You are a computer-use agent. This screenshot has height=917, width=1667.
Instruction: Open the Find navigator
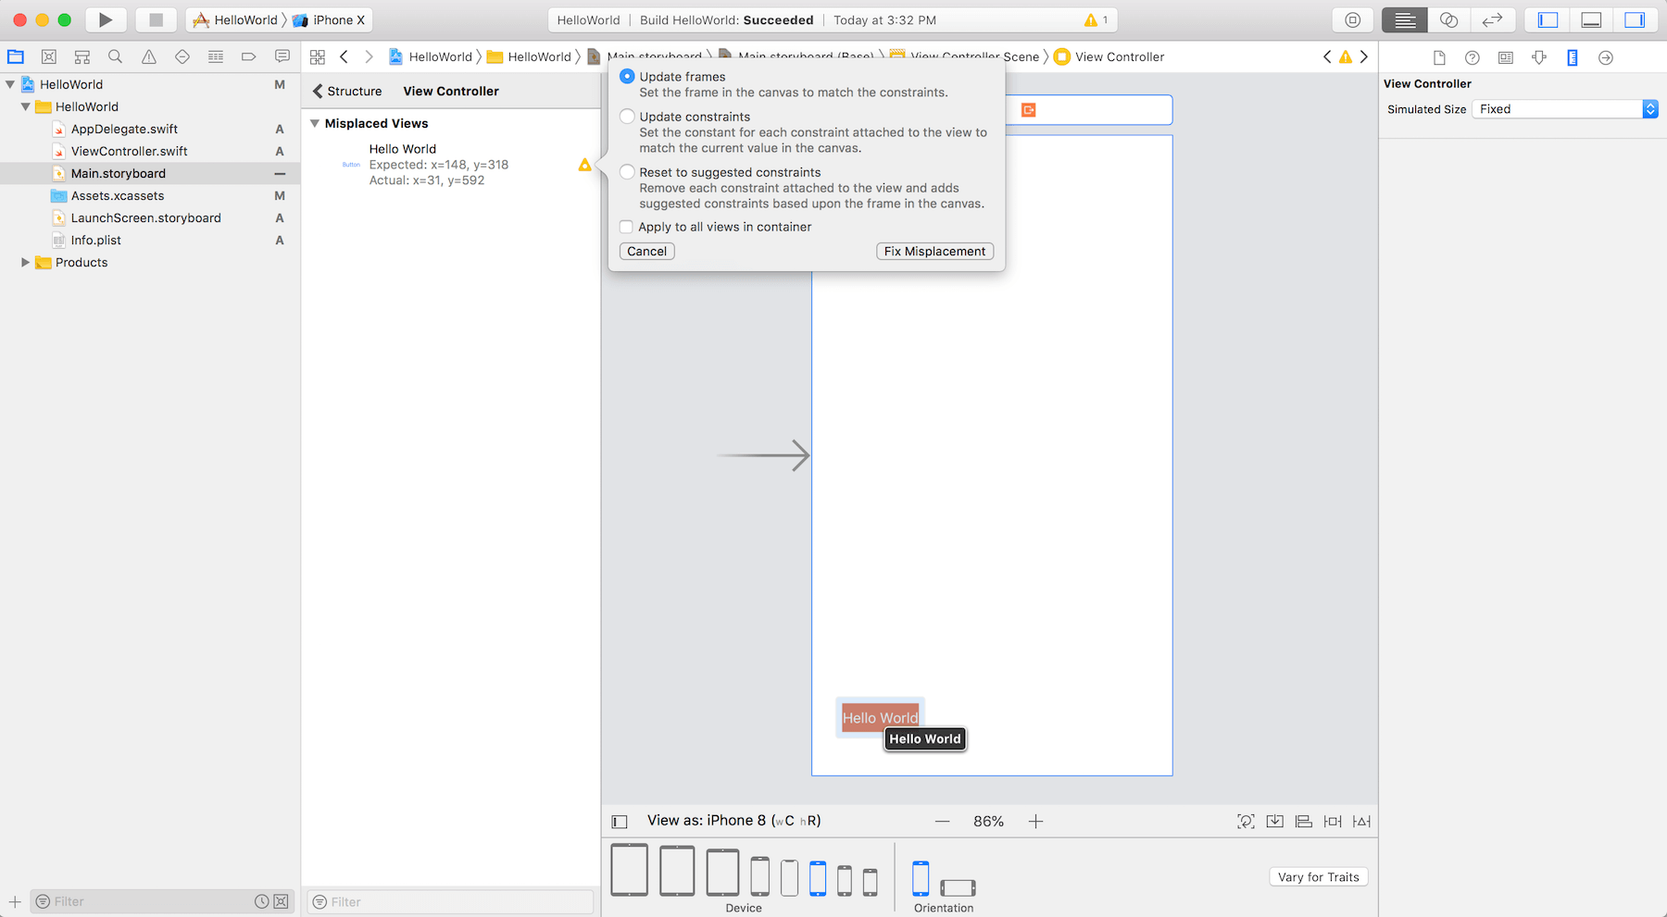pos(116,56)
